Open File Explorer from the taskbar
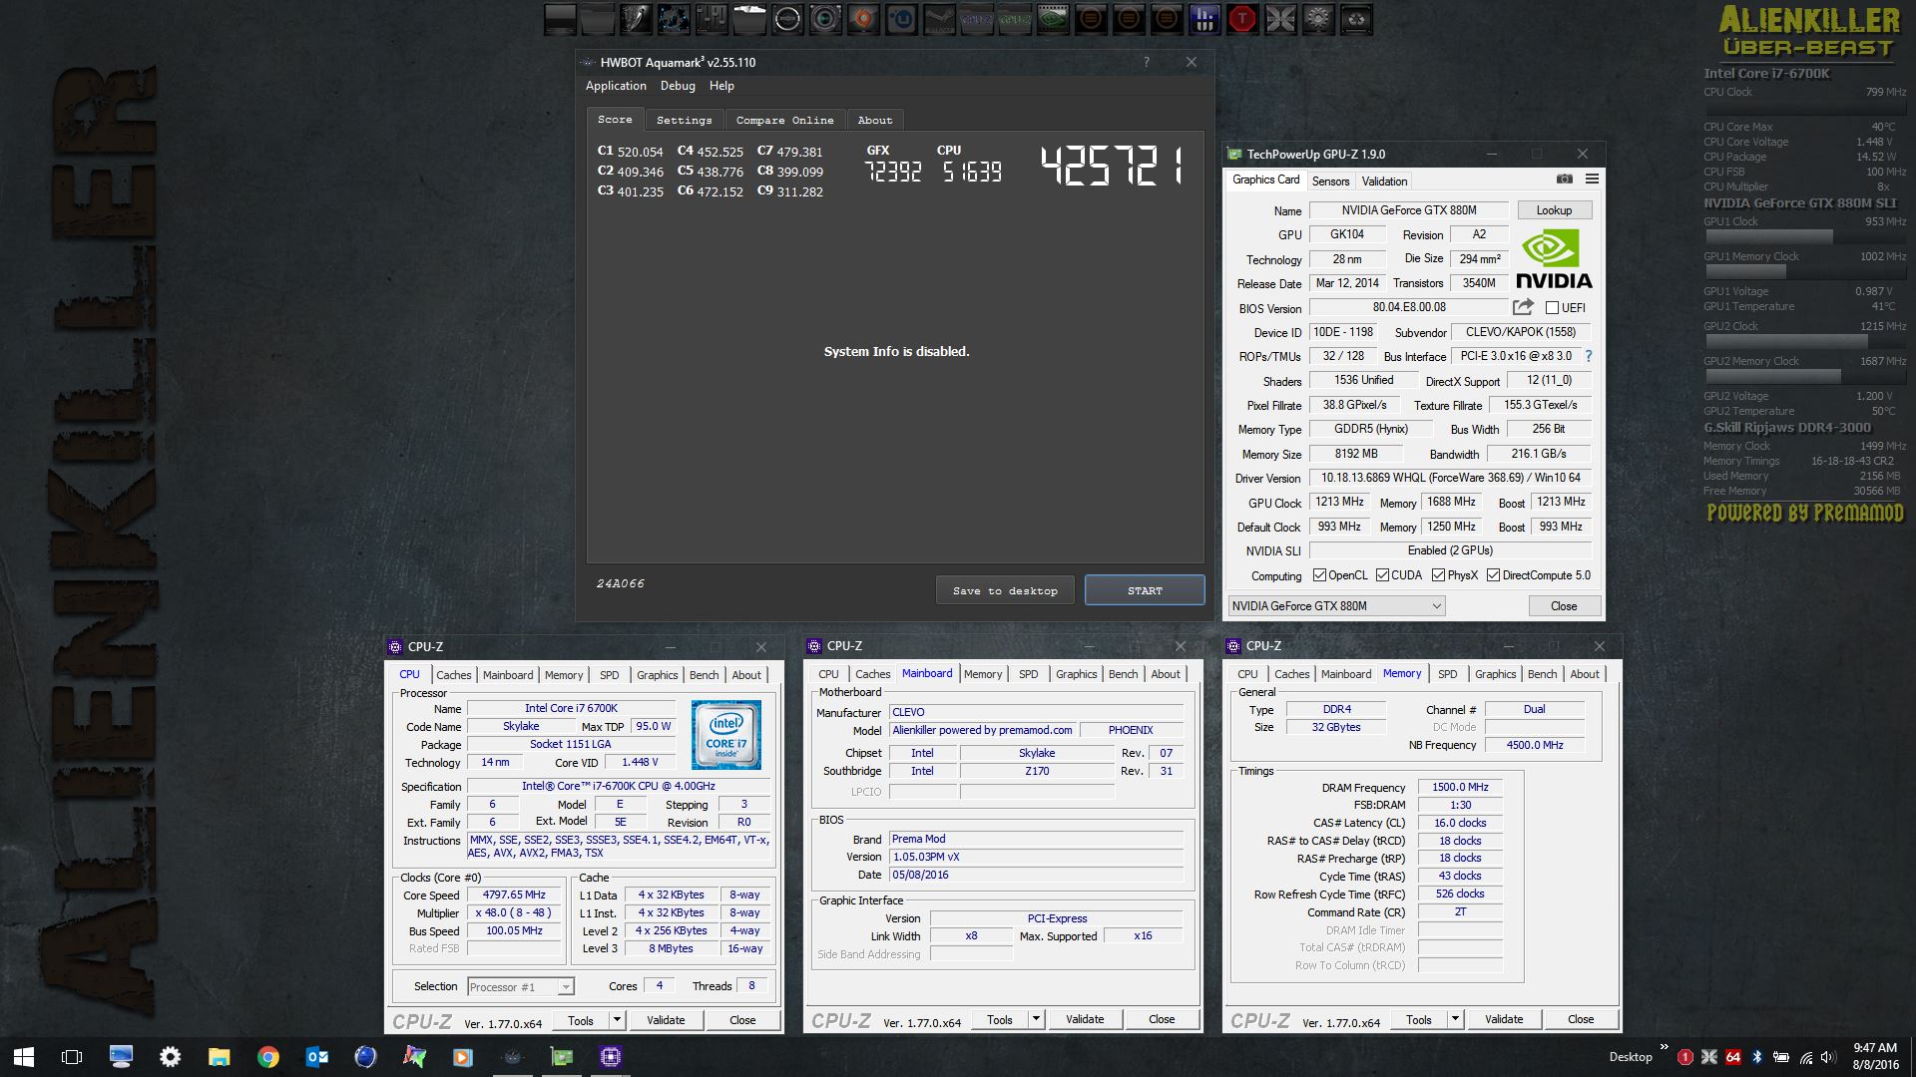 (x=220, y=1057)
